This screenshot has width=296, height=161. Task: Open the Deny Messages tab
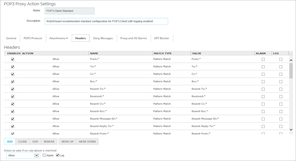(x=103, y=38)
